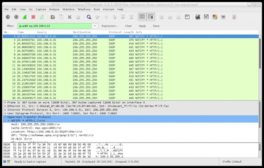The width and height of the screenshot is (264, 168).
Task: Reset text to normal size
Action: 179,17
